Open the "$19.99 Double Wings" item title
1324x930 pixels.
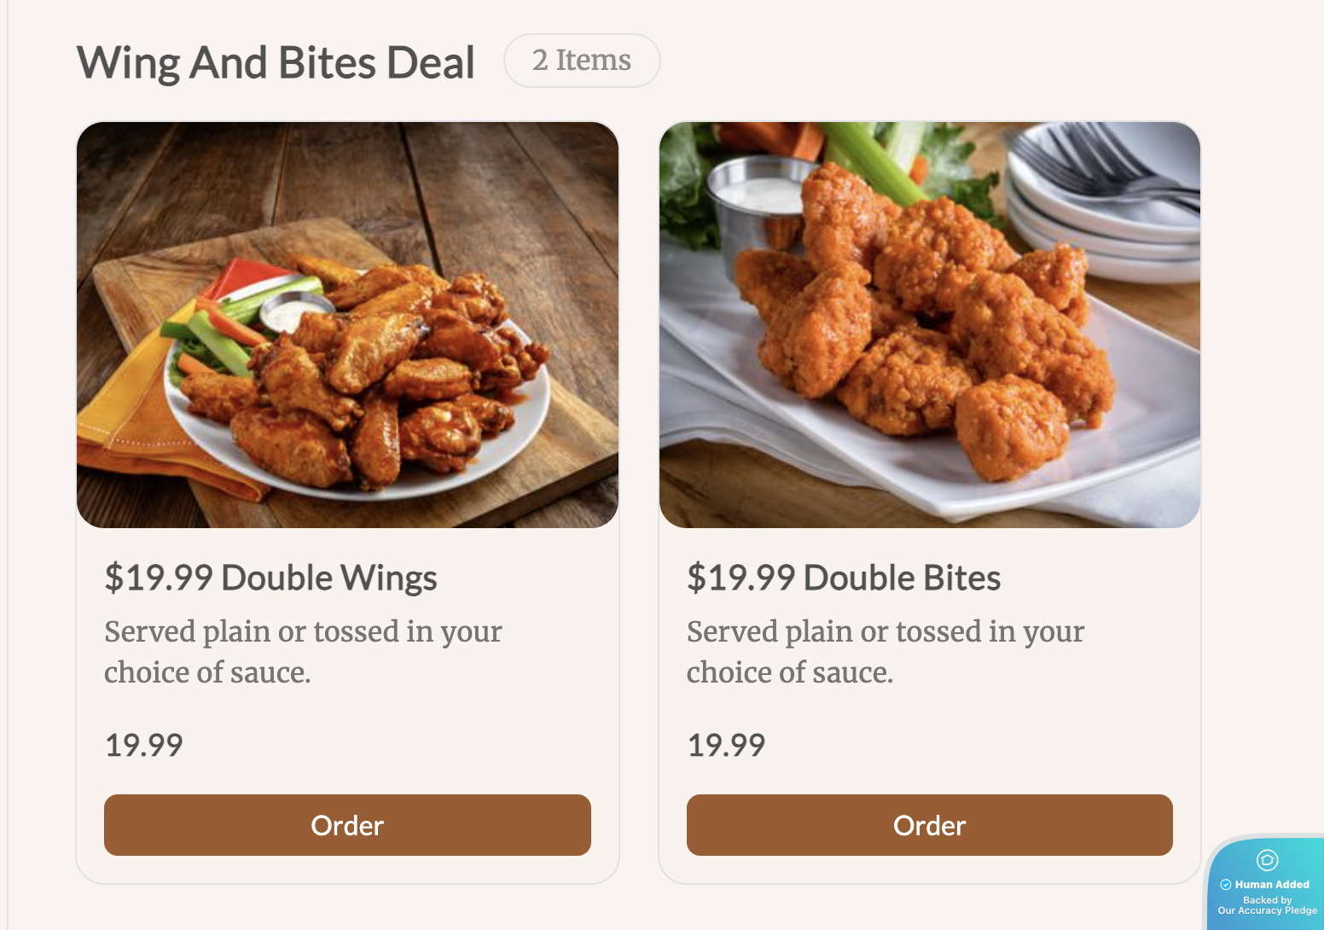pyautogui.click(x=270, y=578)
